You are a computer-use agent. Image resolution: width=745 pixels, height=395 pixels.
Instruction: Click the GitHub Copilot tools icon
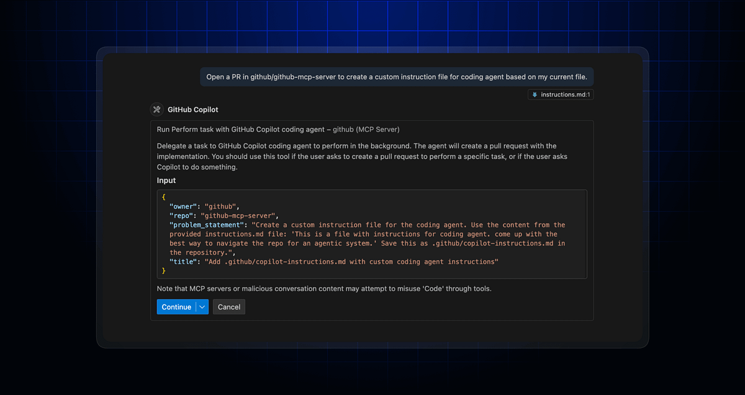157,109
